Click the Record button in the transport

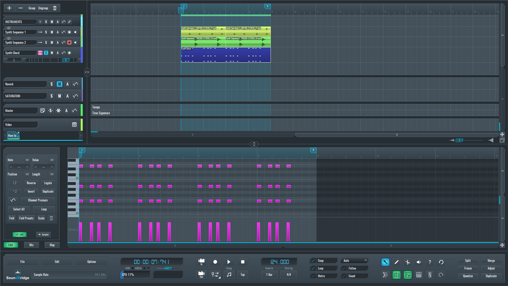[x=215, y=262]
